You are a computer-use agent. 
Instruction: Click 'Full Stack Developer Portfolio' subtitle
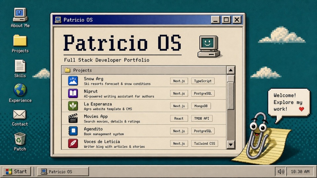click(x=107, y=60)
